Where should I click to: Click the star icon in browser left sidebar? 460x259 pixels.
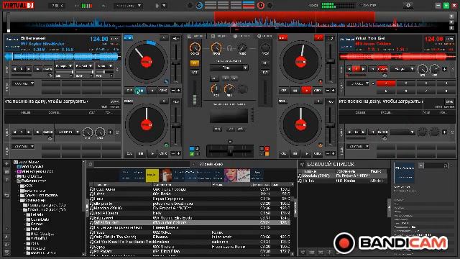point(6,163)
